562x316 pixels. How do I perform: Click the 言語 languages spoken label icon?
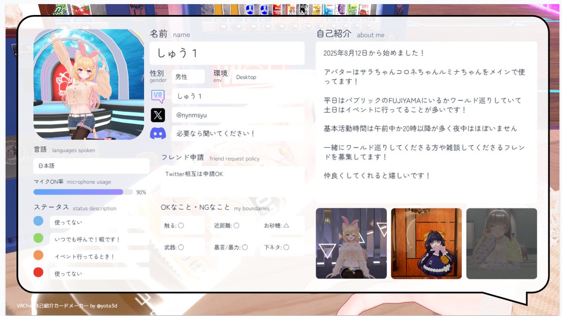[39, 149]
